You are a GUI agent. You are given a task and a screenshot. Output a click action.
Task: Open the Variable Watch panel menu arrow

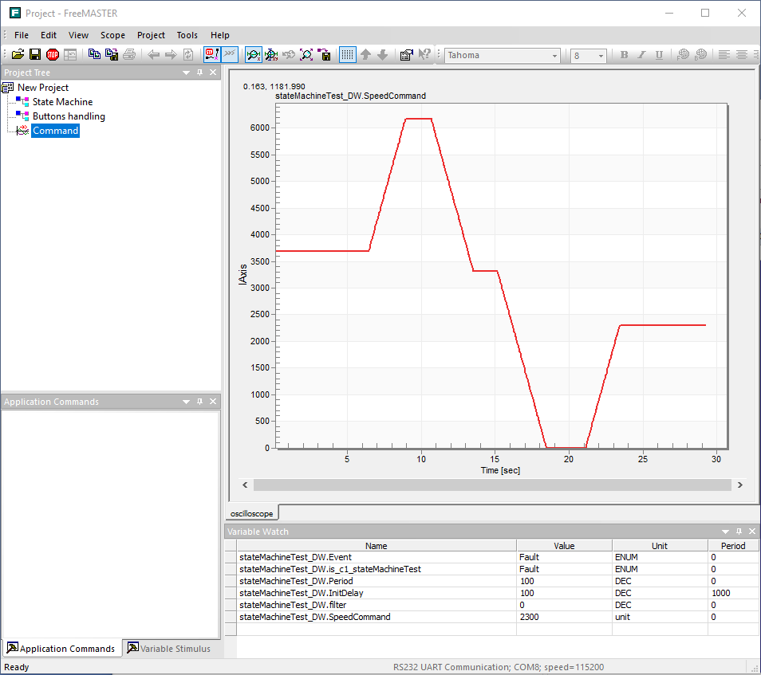click(x=726, y=532)
